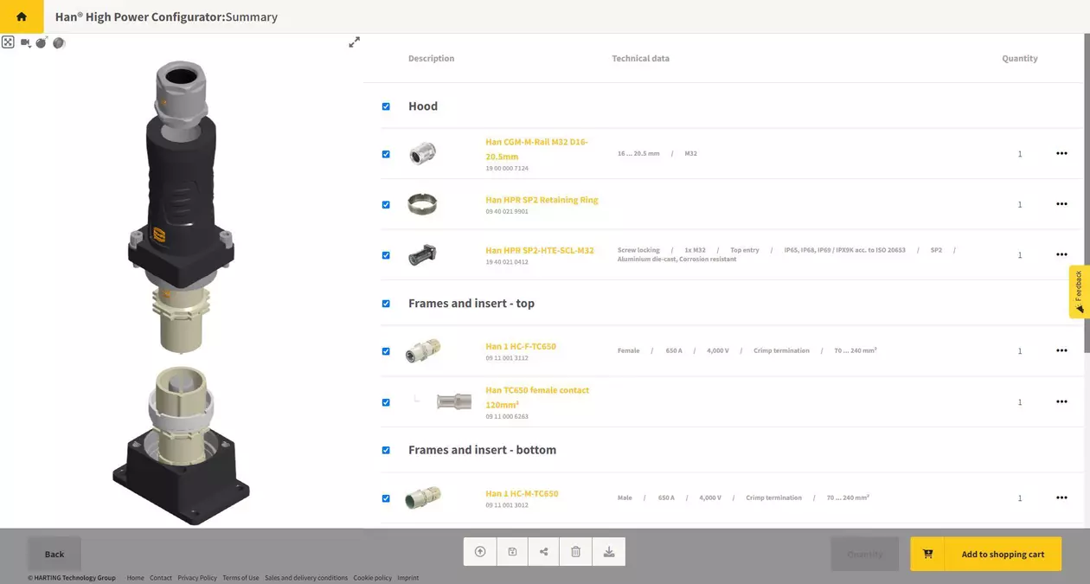The image size is (1090, 584).
Task: Open the Contact footer link
Action: click(161, 578)
